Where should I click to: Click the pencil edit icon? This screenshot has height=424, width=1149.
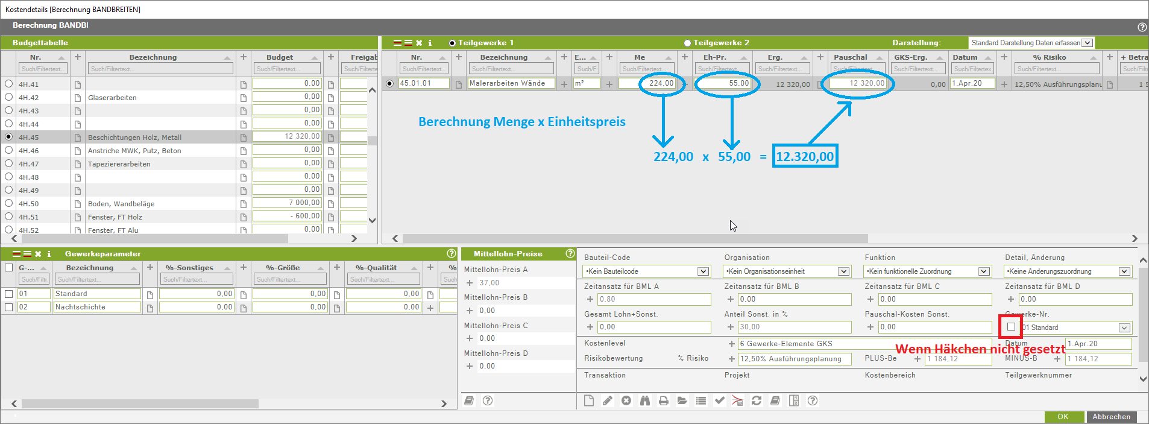coord(607,401)
